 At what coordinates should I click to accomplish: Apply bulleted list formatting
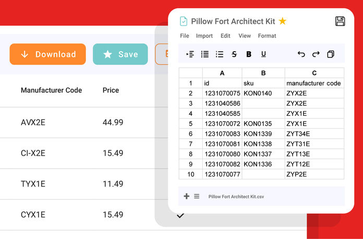coord(205,54)
